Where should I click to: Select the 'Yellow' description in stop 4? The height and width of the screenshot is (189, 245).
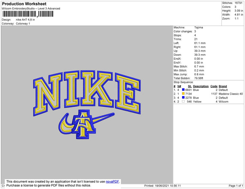pyautogui.click(x=197, y=101)
